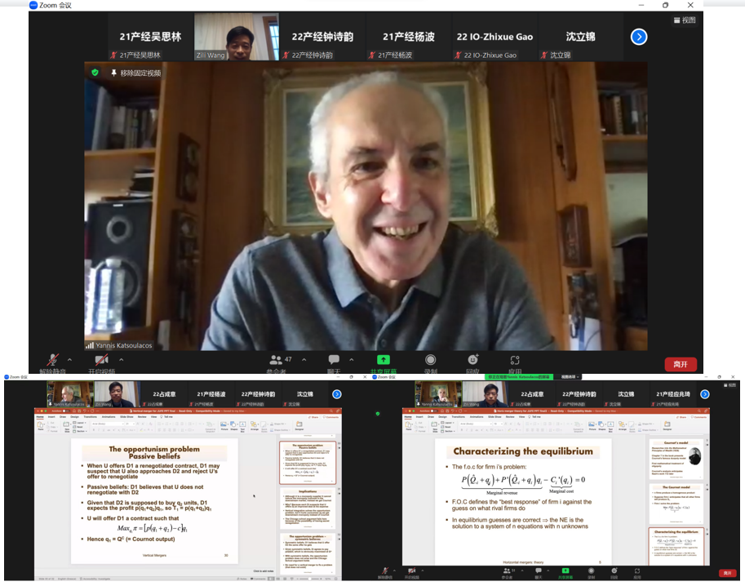Open Review tab in bottom-right PowerPoint
The width and height of the screenshot is (745, 586).
(x=510, y=417)
